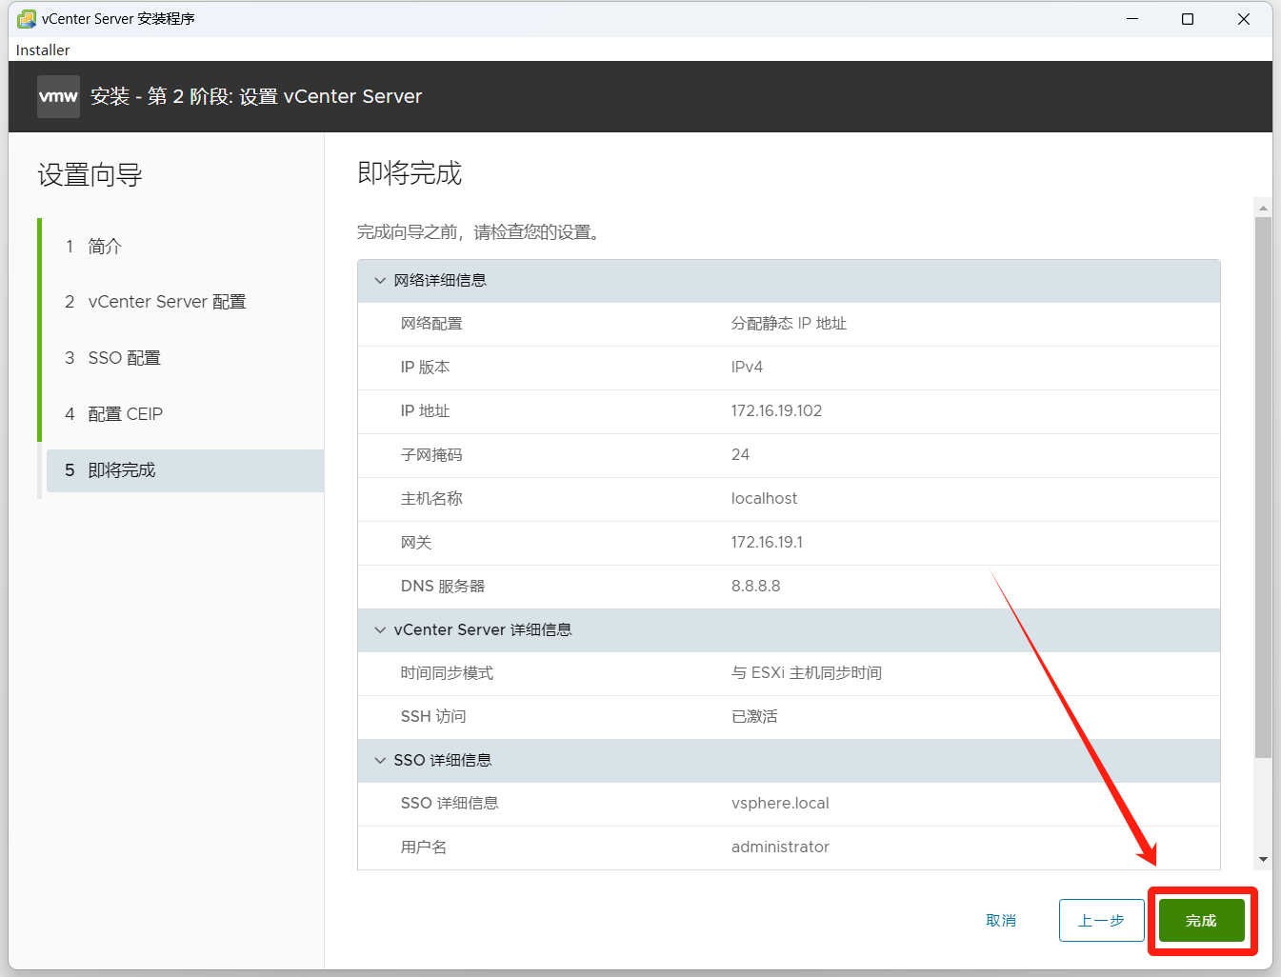Screen dimensions: 1281x977
Task: Click the IP 地址 value 172.16.19.102
Action: (776, 411)
